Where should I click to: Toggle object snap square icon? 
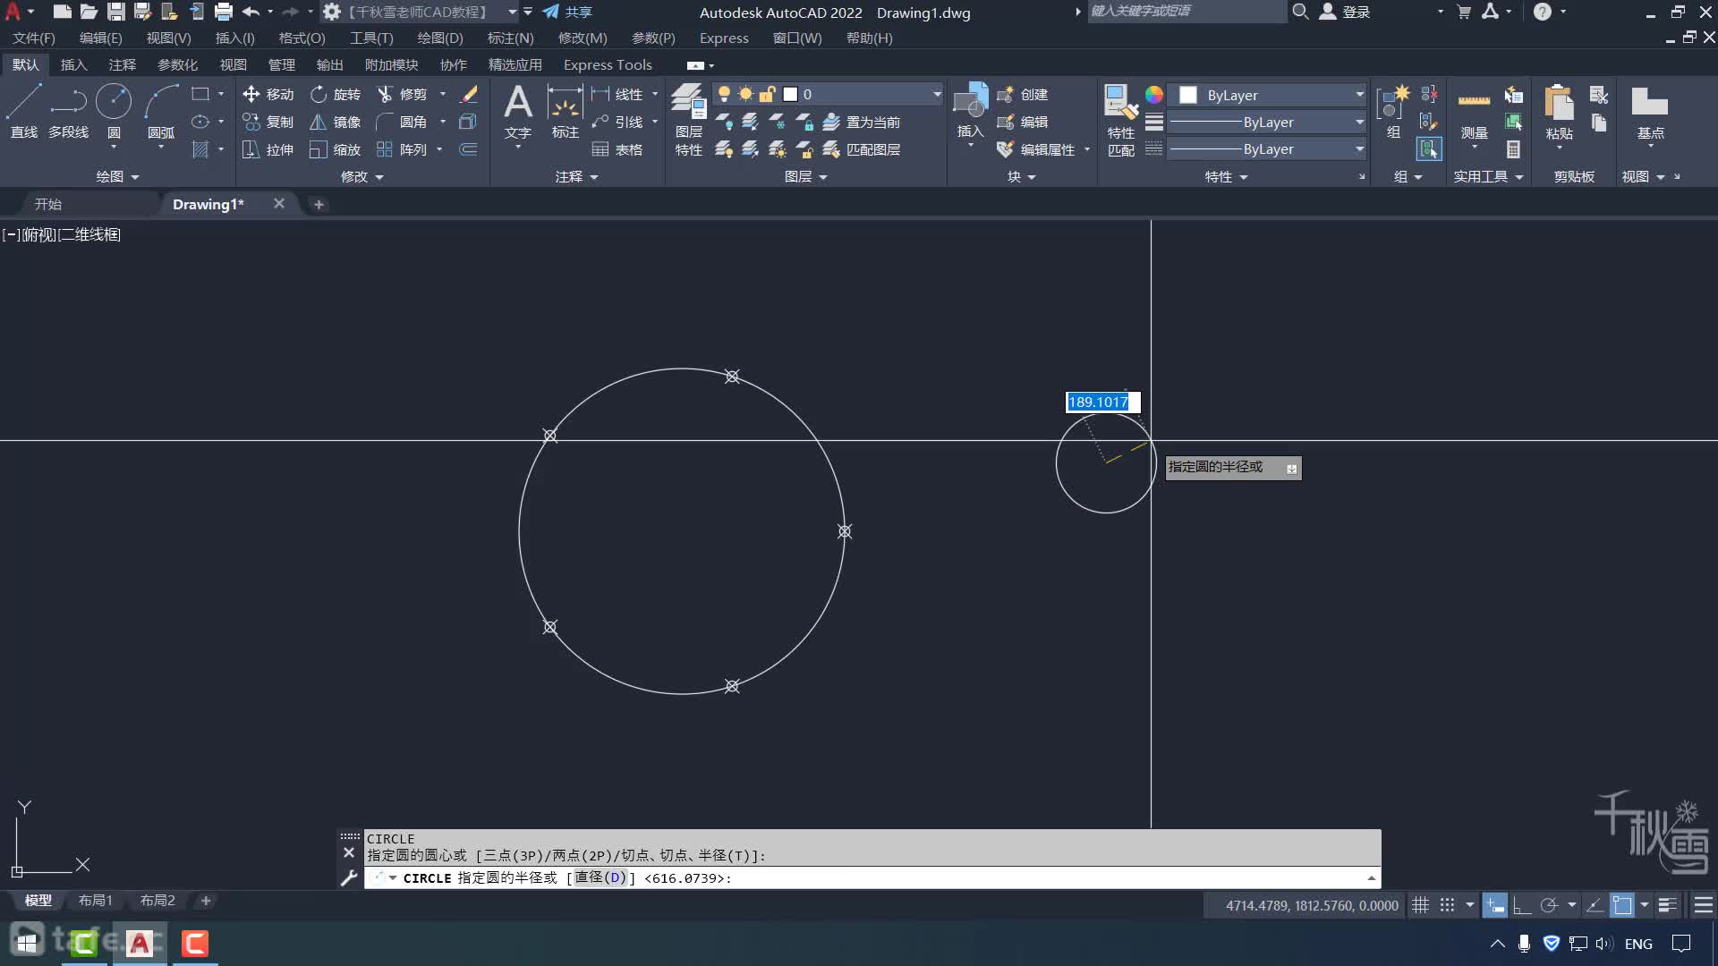coord(1621,905)
